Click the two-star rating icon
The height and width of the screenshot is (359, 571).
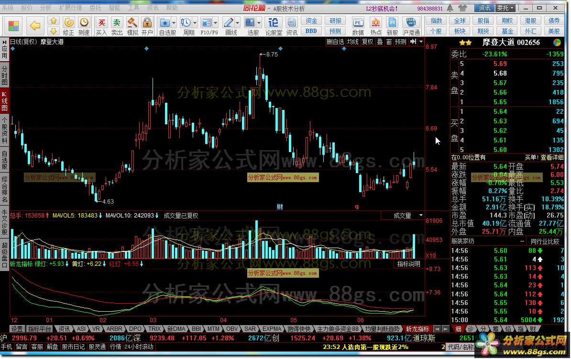tap(465, 43)
